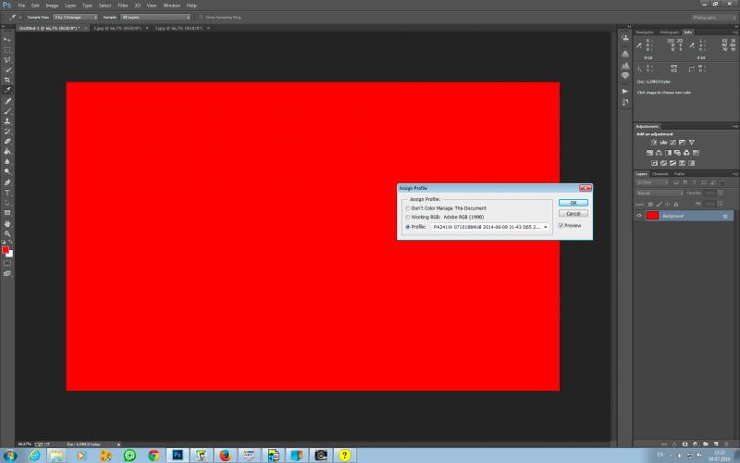Viewport: 740px width, 463px height.
Task: Toggle Quick Mask mode icon
Action: coord(7,263)
